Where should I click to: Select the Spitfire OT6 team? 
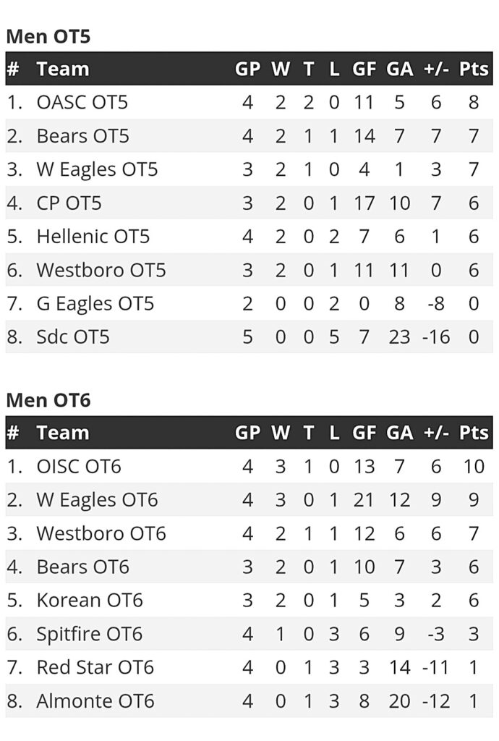(89, 634)
